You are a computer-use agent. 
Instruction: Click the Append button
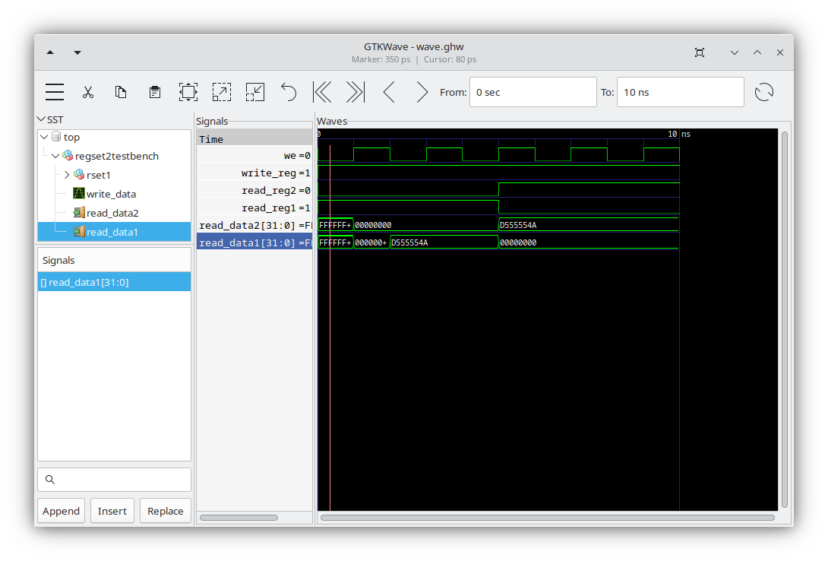click(x=61, y=510)
